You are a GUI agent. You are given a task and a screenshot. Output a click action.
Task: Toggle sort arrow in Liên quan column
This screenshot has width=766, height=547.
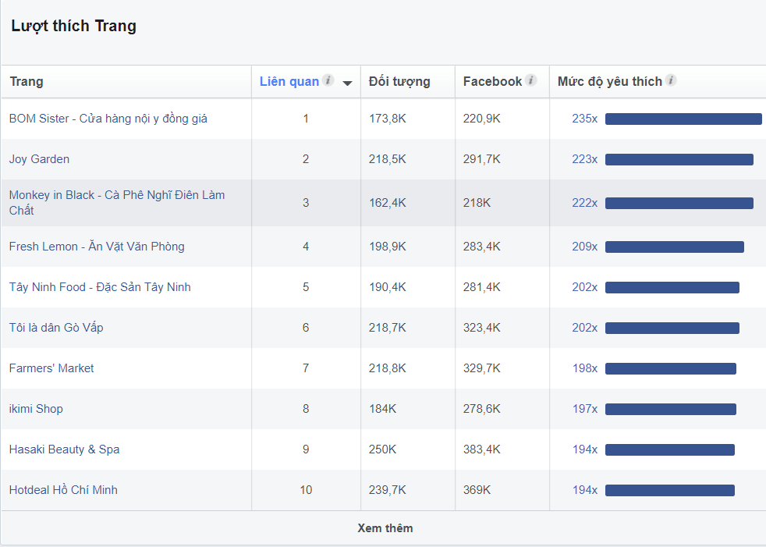(347, 83)
